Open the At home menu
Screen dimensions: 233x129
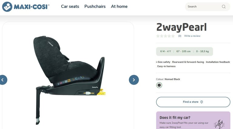(119, 7)
